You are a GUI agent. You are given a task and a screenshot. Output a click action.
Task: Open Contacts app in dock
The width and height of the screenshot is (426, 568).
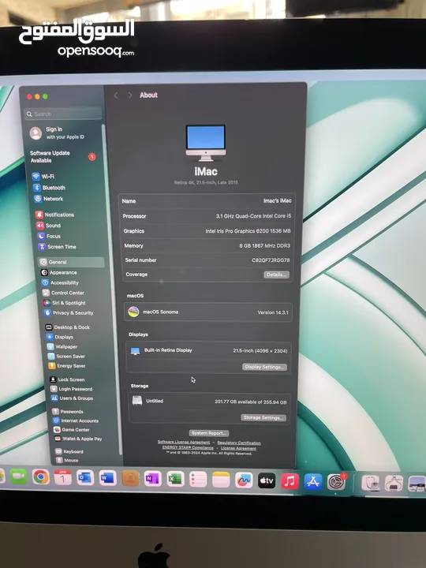[x=130, y=479]
